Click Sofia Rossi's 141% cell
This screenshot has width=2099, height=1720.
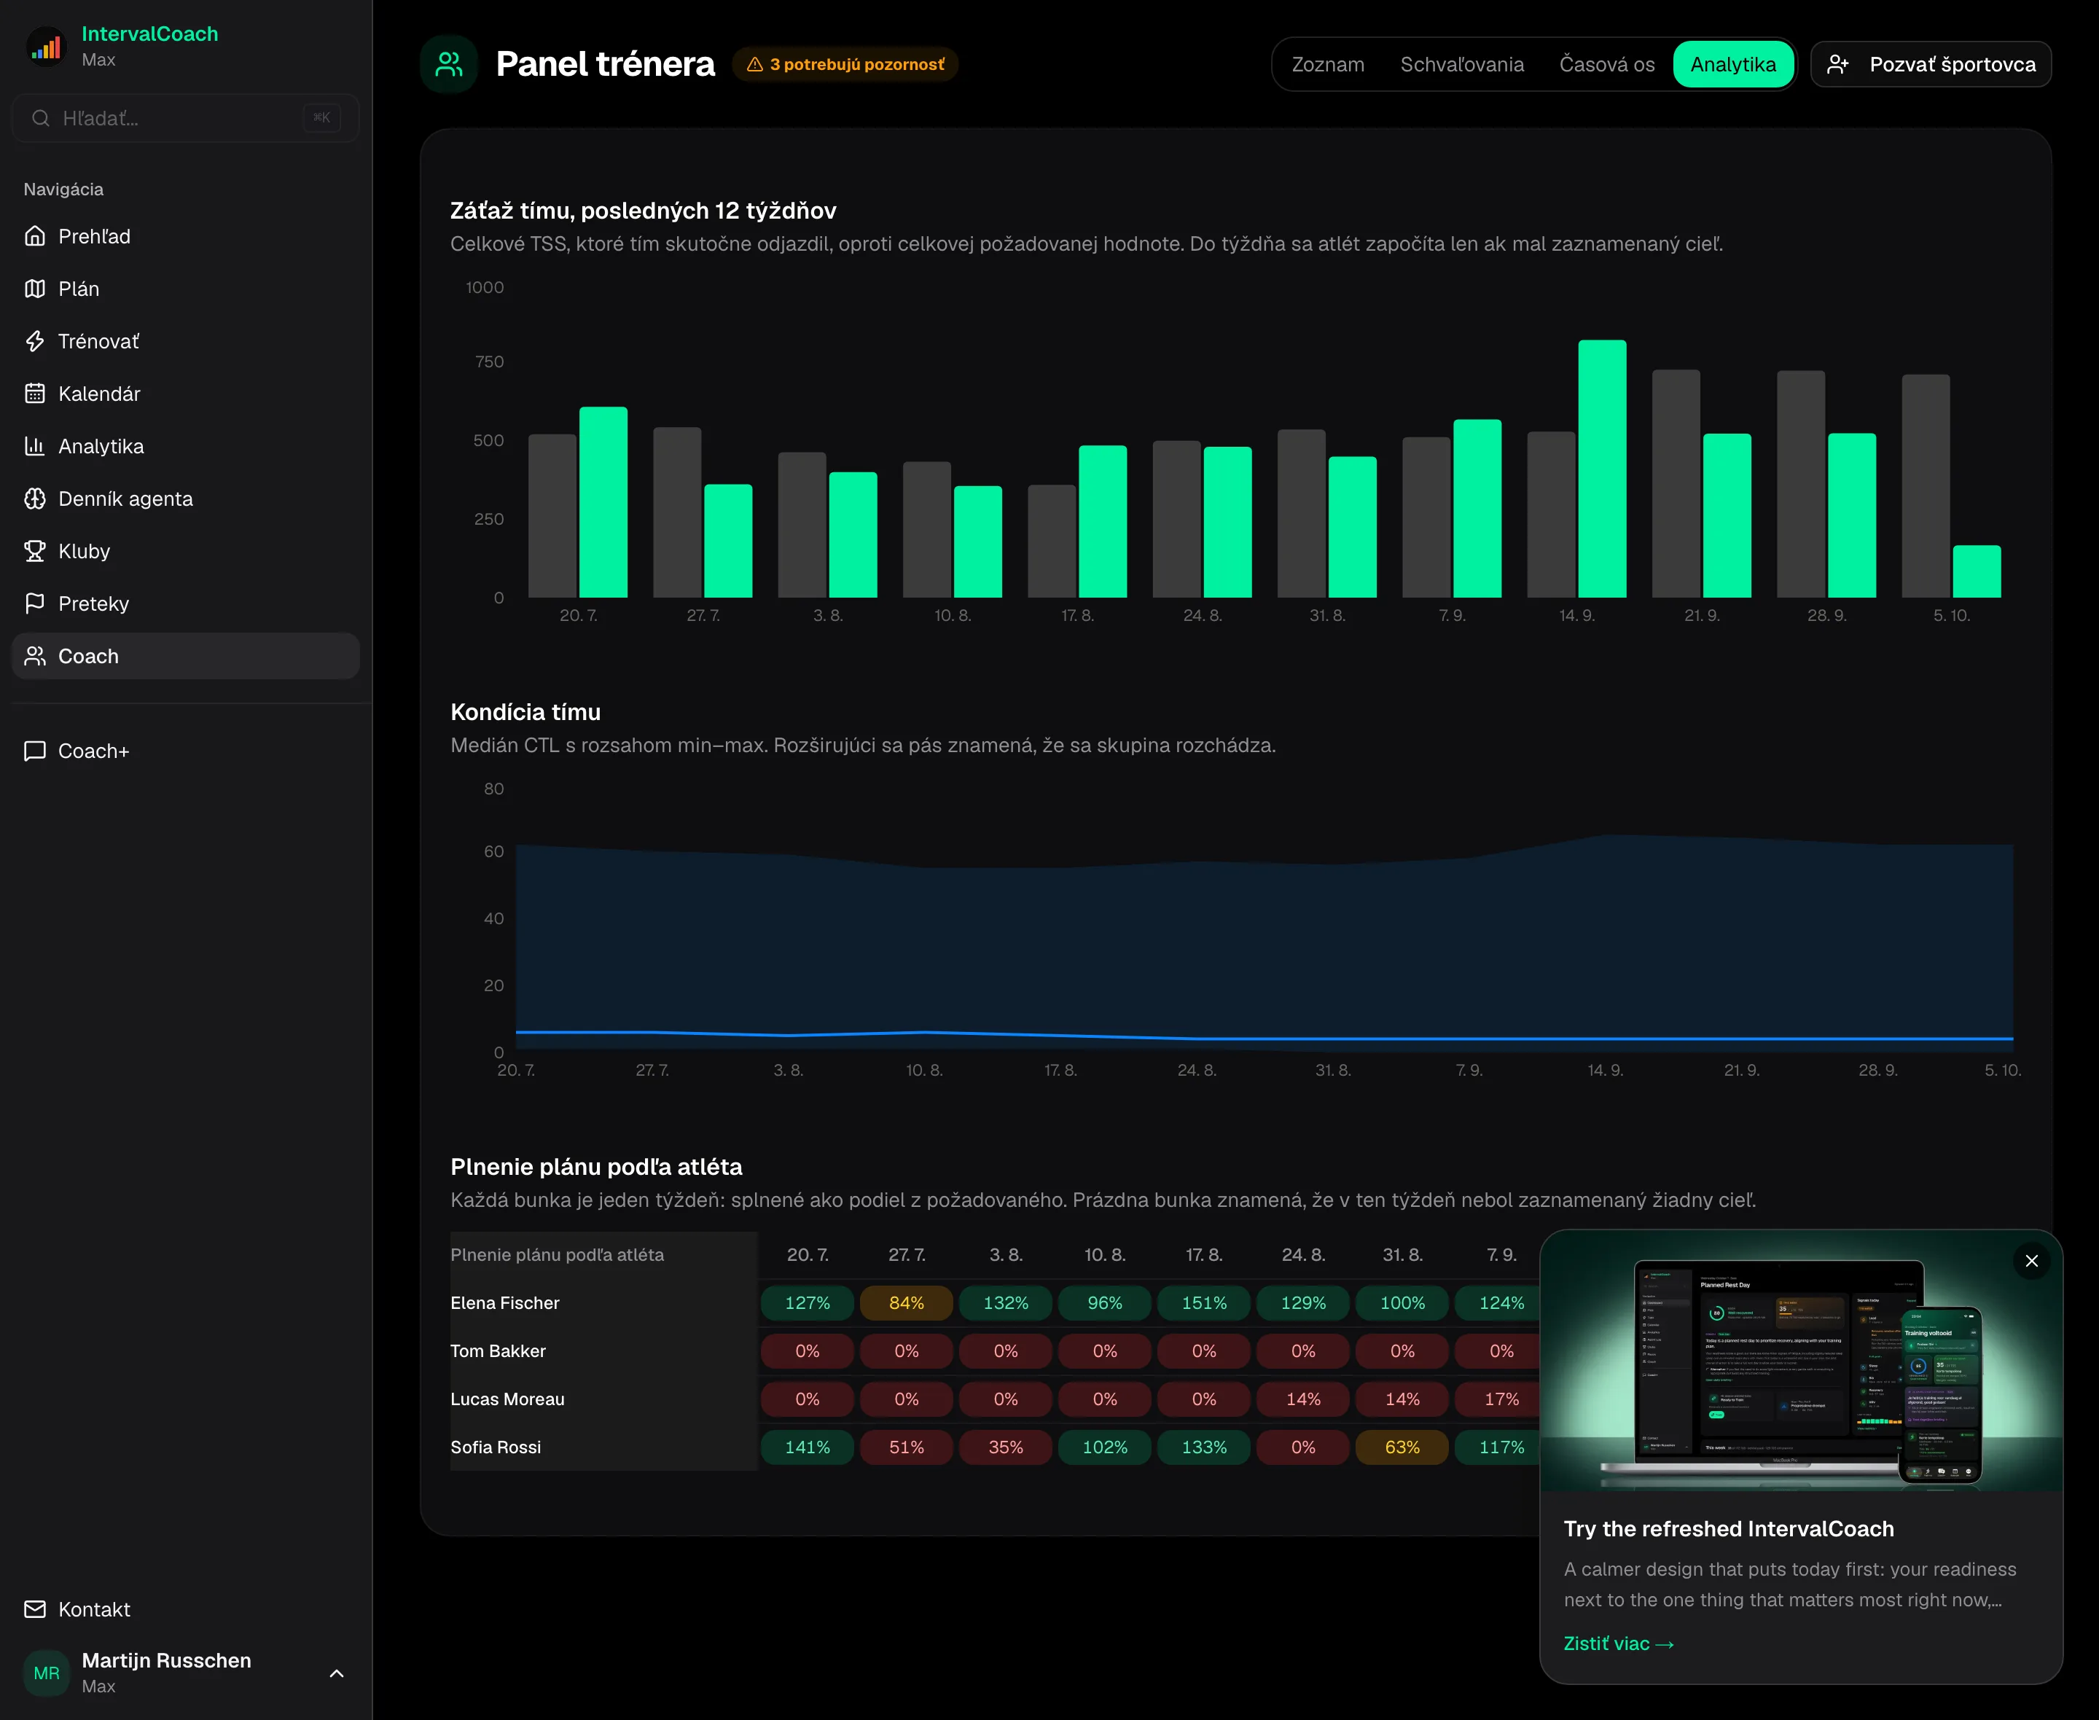click(x=808, y=1447)
